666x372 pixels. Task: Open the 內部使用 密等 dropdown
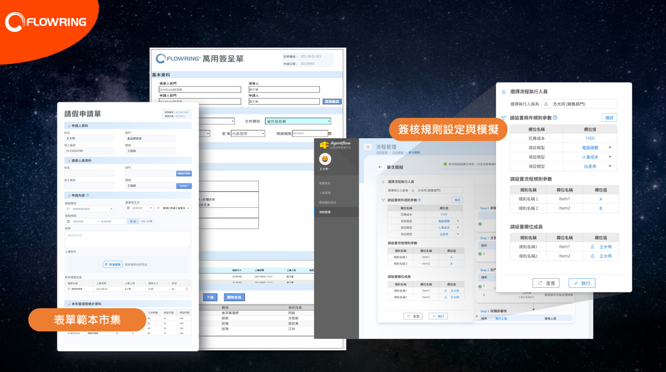(x=248, y=134)
